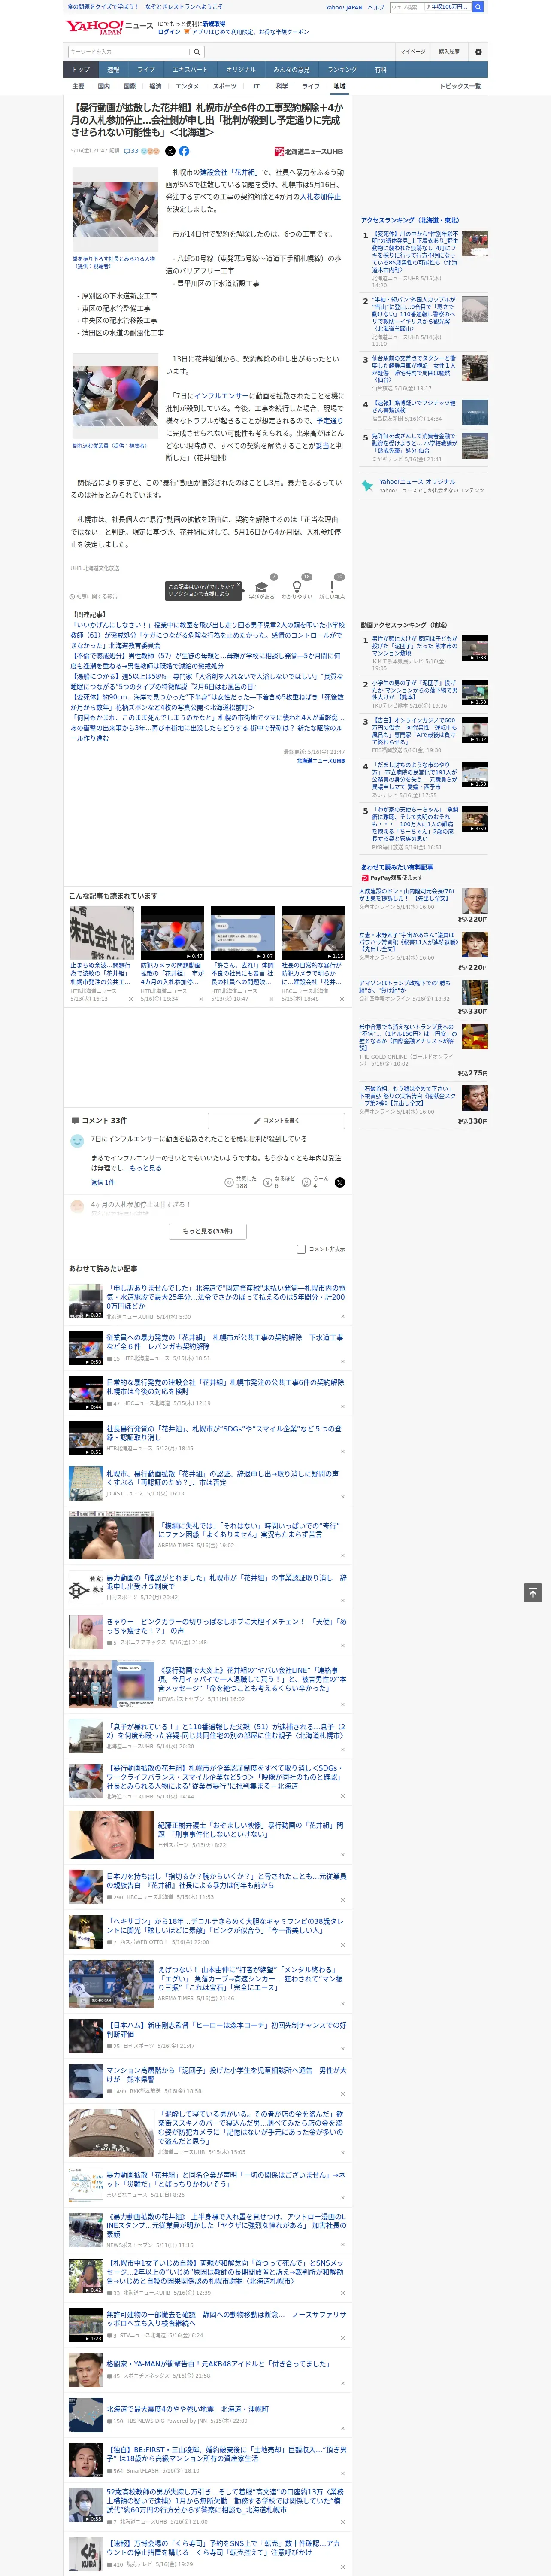Share article on X icon under headline
Screen dimensions: 551x2576
click(170, 151)
